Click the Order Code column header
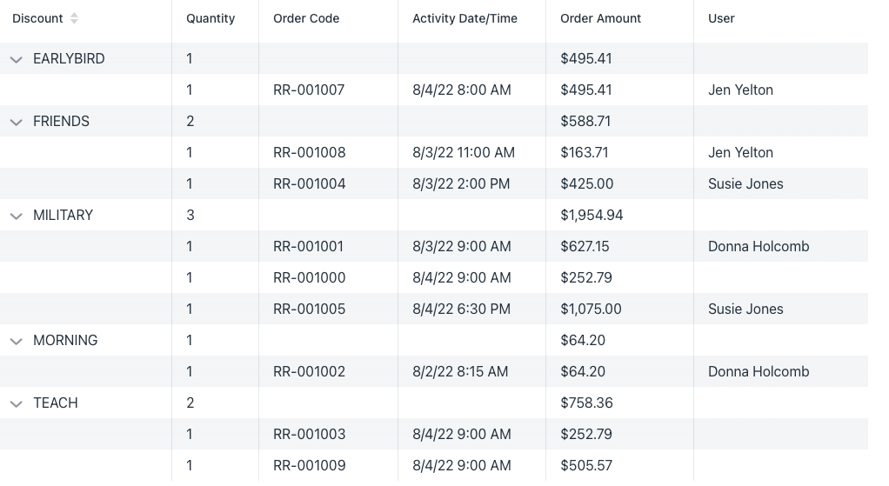The width and height of the screenshot is (889, 486). 306,18
